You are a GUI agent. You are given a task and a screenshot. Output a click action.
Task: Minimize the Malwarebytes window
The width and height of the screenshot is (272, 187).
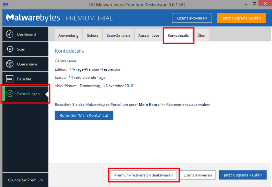click(246, 4)
